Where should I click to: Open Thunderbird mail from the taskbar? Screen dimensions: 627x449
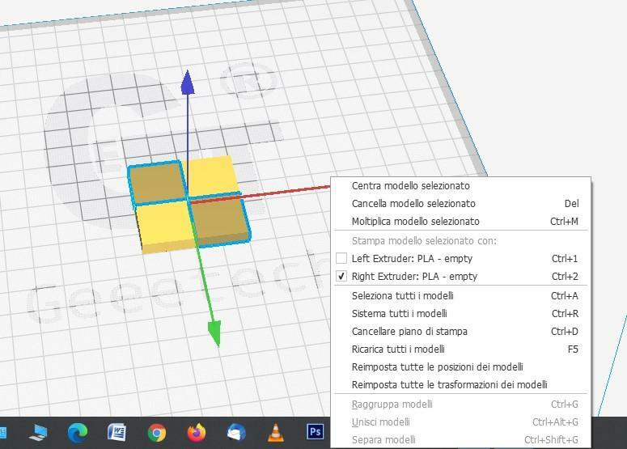(x=236, y=433)
